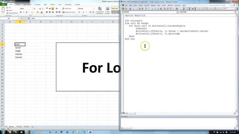Select cell containing Heimer
The height and width of the screenshot is (134, 239).
tap(20, 54)
